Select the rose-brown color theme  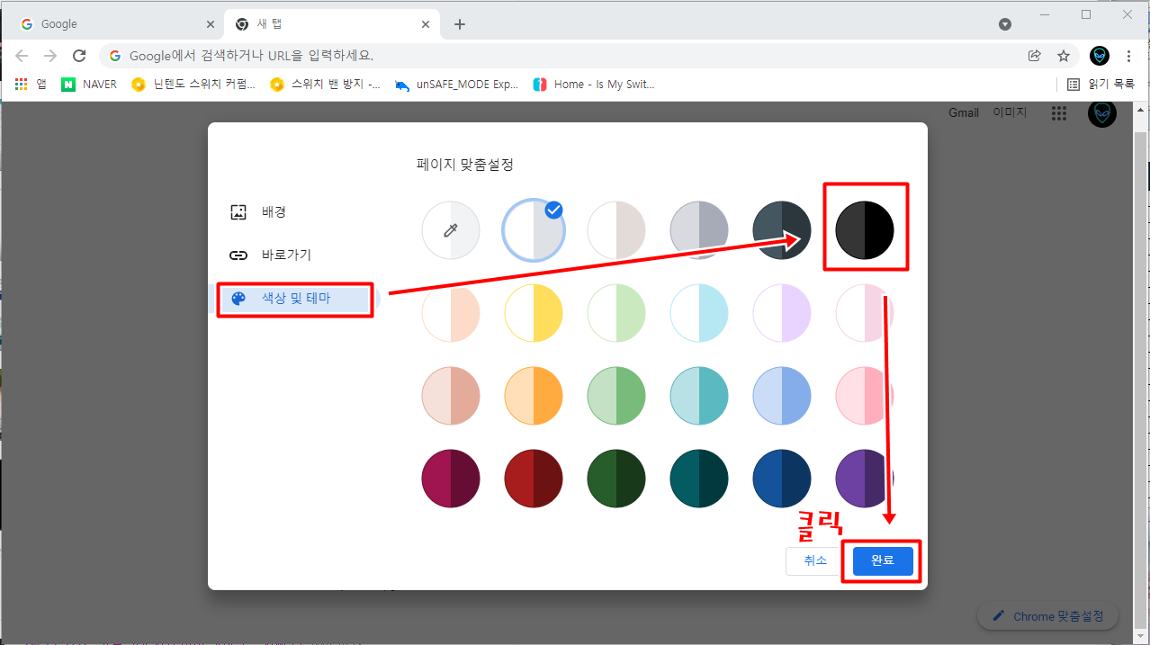[451, 396]
